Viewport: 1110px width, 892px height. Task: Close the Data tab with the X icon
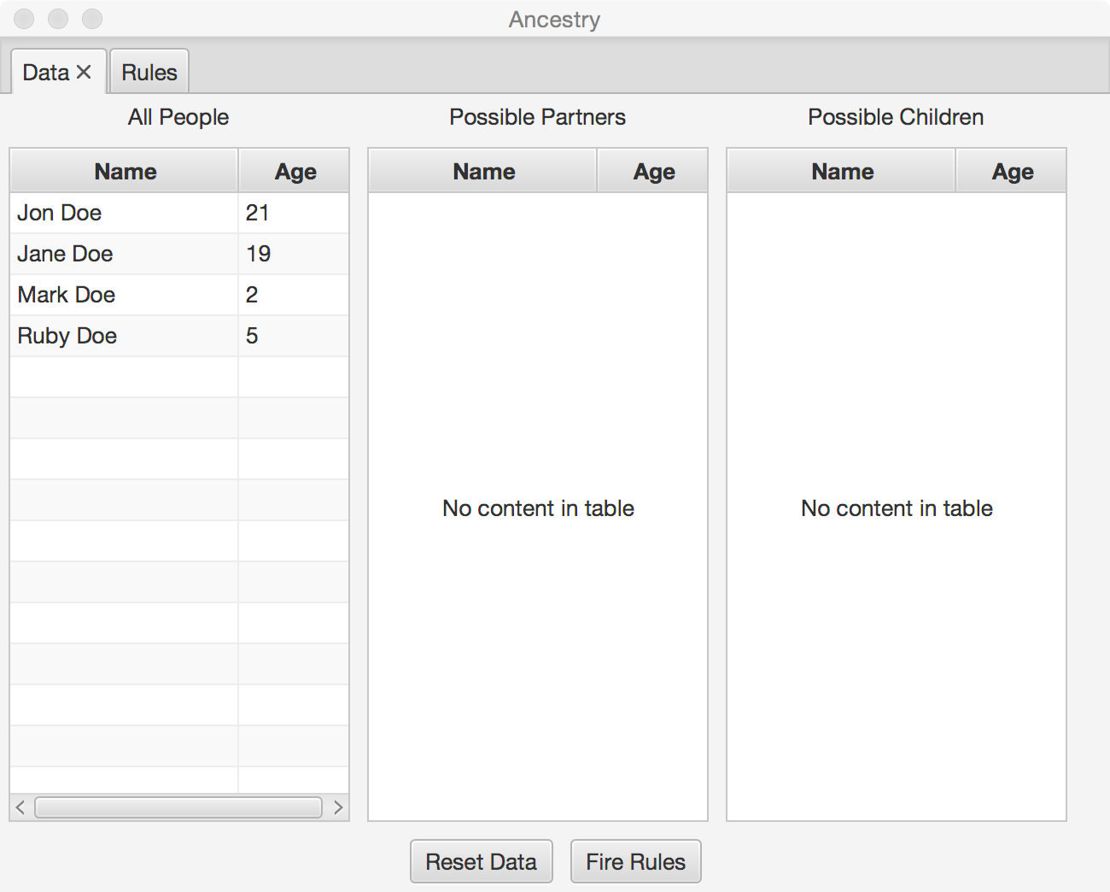[x=84, y=73]
